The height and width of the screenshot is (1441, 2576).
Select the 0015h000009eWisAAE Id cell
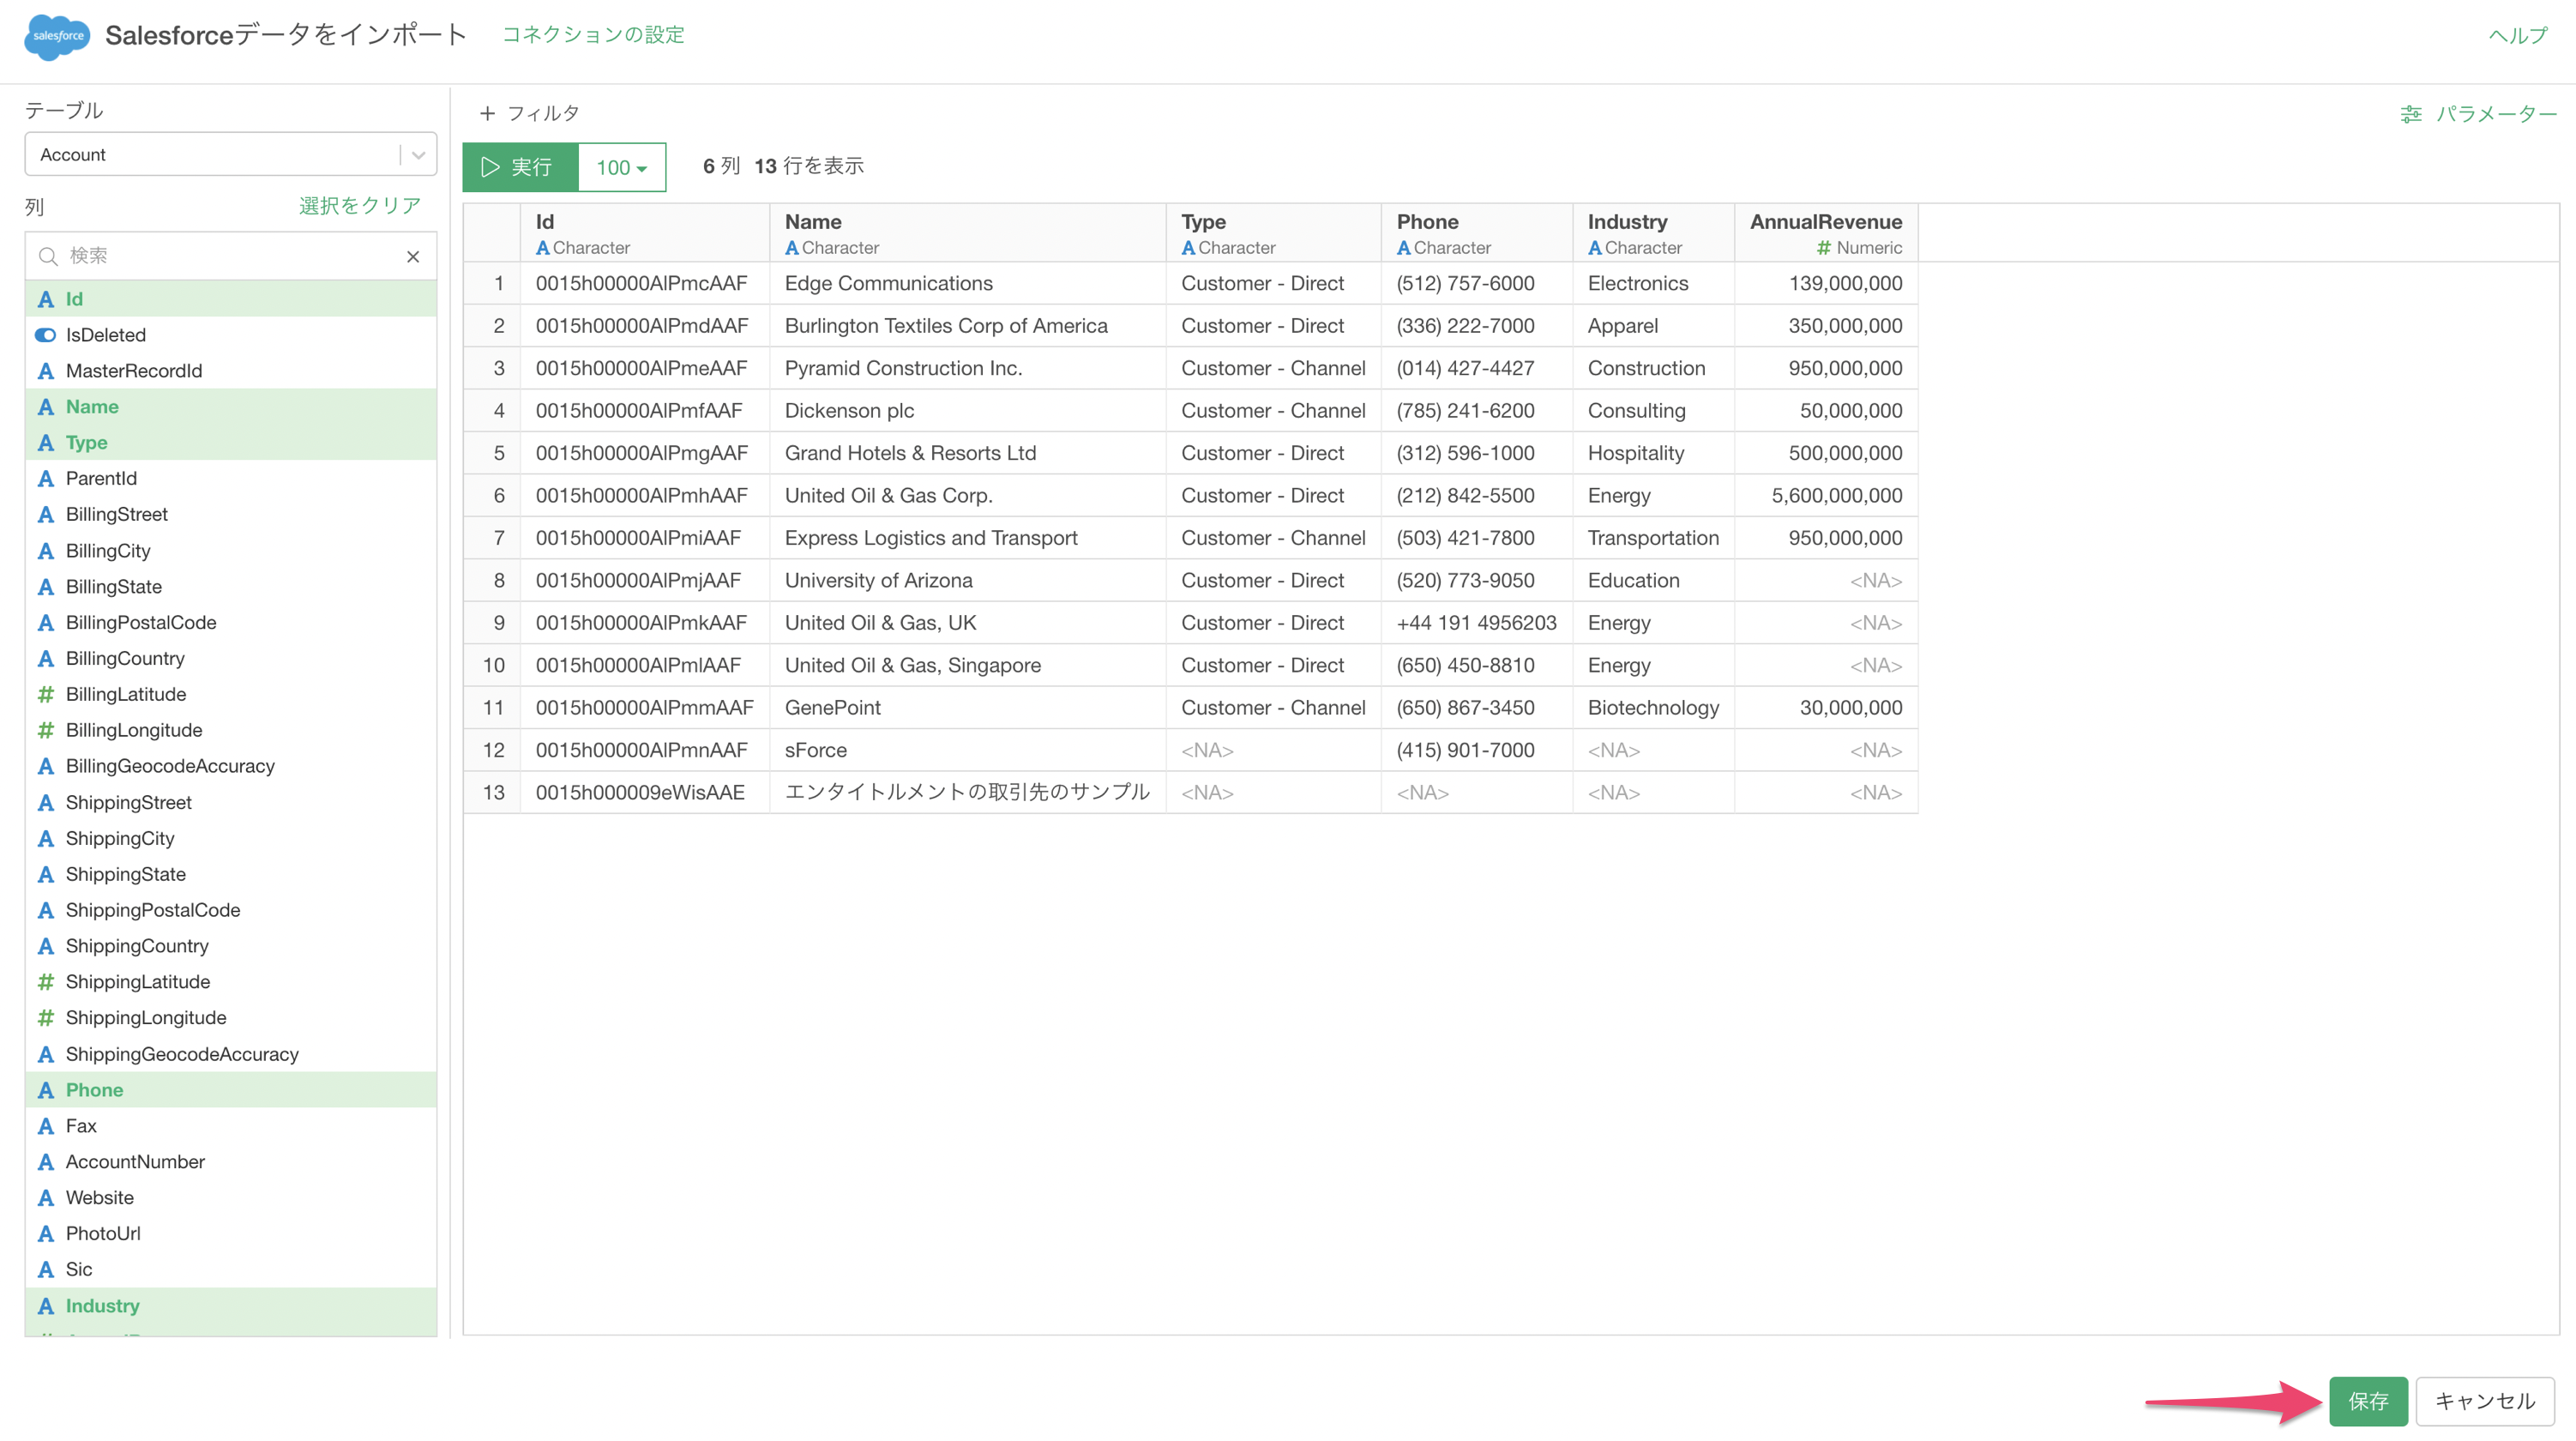tap(645, 793)
